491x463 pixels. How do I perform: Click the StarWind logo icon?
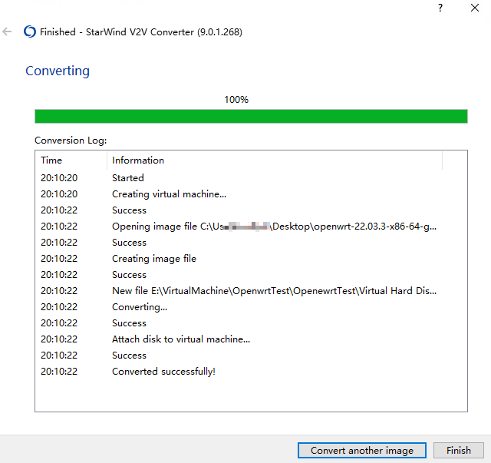pyautogui.click(x=30, y=31)
